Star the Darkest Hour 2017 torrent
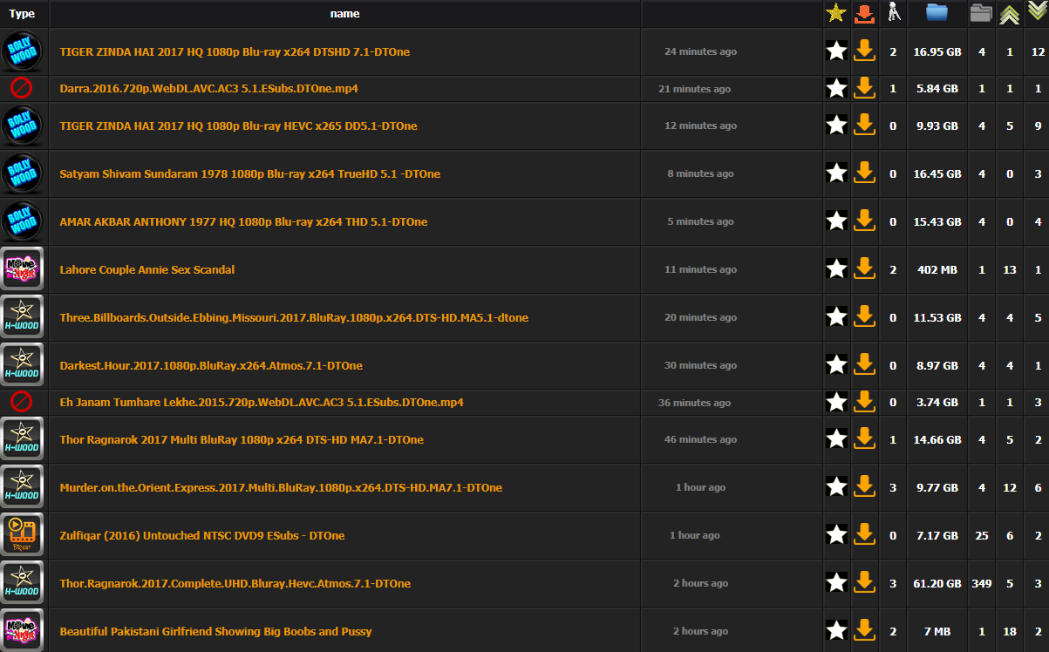 [836, 365]
